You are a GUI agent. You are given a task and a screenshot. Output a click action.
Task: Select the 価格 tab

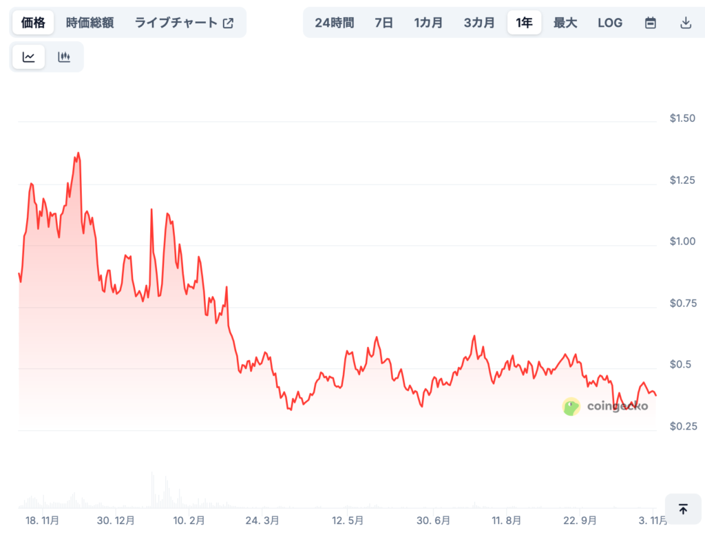point(32,22)
